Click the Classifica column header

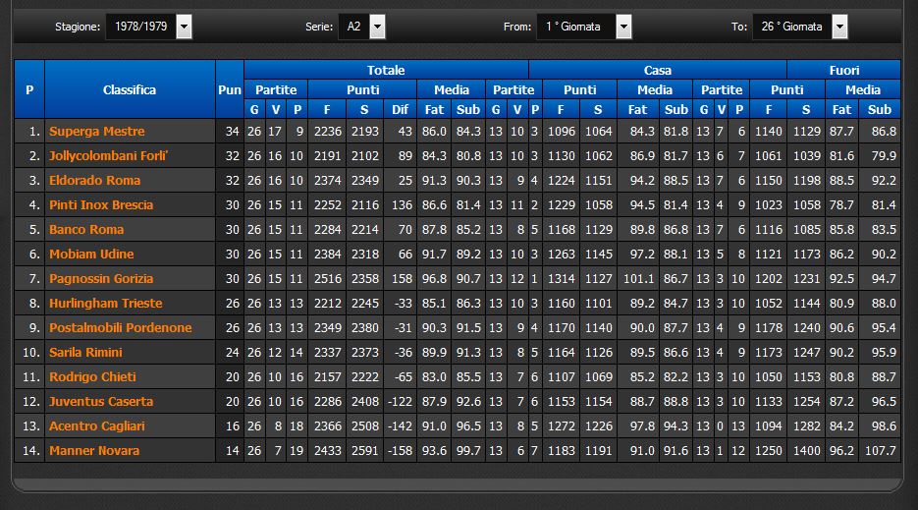point(130,89)
